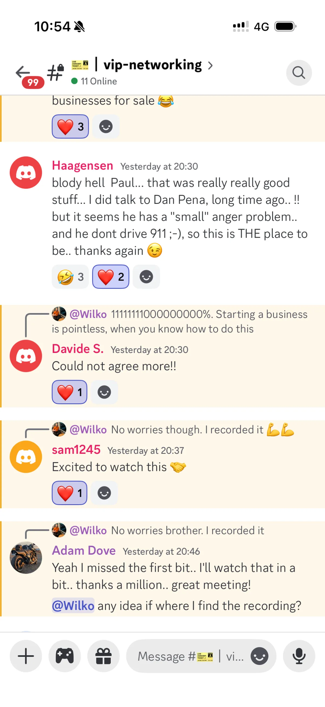Open the Haagensen username profile
Screen dimensions: 325x707
(83, 165)
